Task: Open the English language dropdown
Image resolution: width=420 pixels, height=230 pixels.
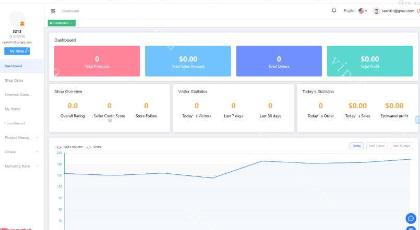Action: point(350,11)
